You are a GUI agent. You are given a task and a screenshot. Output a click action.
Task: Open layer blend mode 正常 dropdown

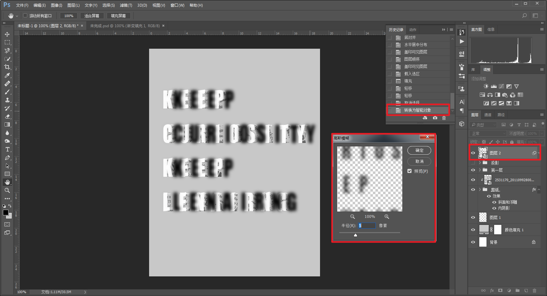click(488, 133)
